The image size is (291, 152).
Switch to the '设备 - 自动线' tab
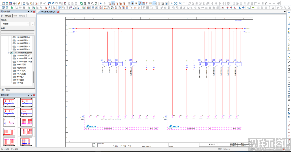19,16
